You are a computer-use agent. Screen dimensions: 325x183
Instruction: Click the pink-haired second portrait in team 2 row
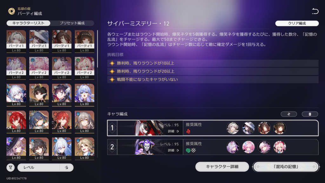tap(248, 147)
